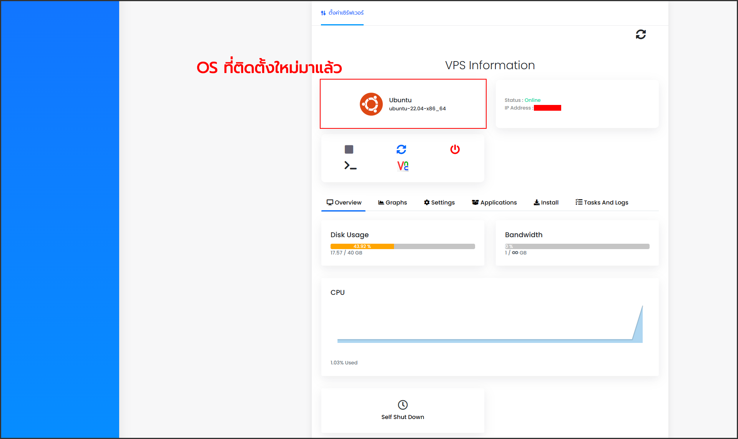Refresh the VPS Information panel
This screenshot has height=439, width=738.
point(640,35)
